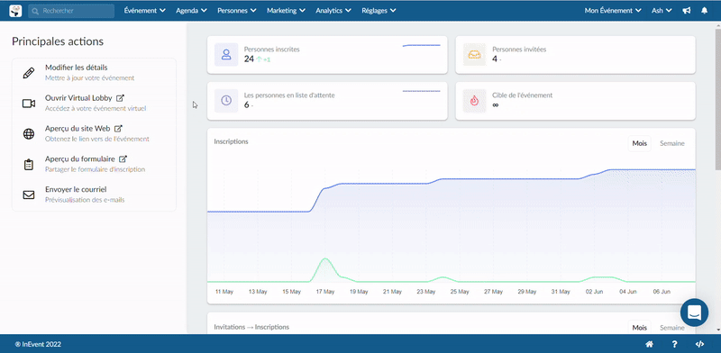The width and height of the screenshot is (721, 353).
Task: Click the Principales actions heading
Action: (x=58, y=41)
